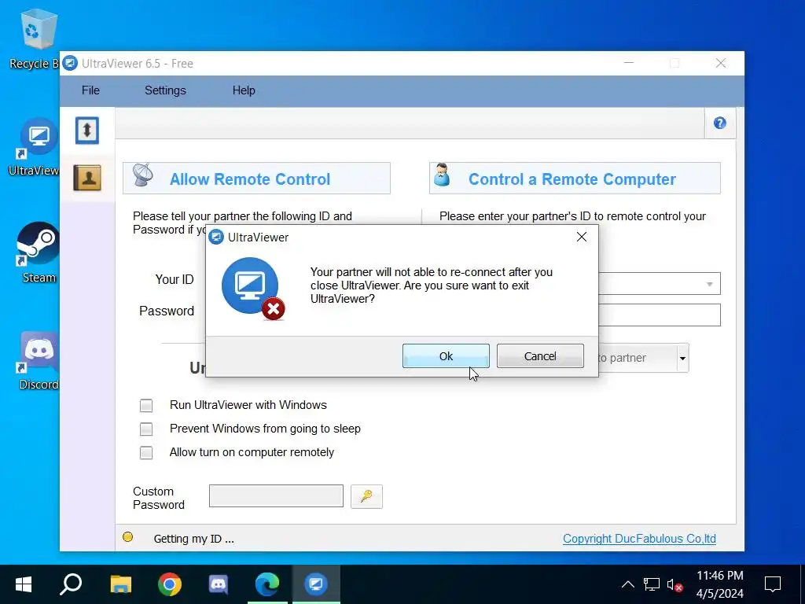Check Allow turn on computer remotely
This screenshot has width=805, height=604.
tap(146, 452)
